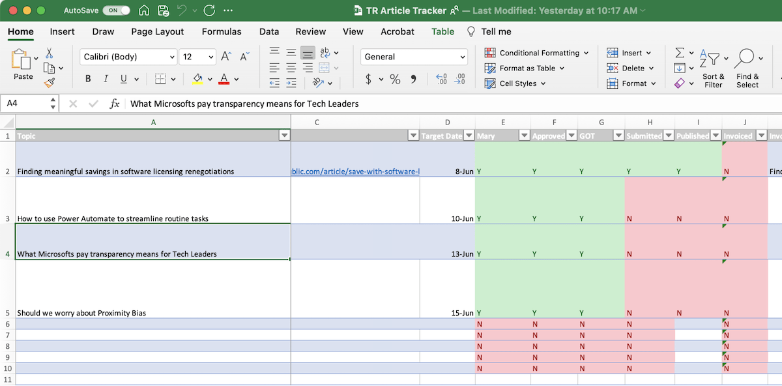Switch to the Formulas ribbon tab

222,31
